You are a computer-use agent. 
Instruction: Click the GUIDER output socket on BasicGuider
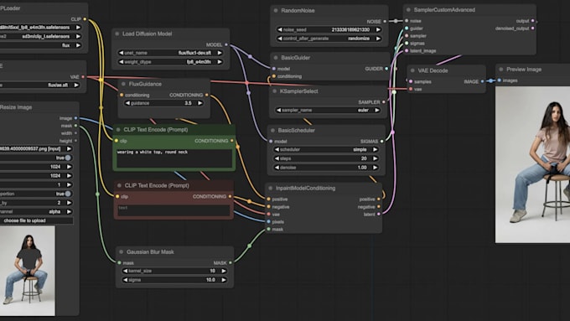pos(386,69)
